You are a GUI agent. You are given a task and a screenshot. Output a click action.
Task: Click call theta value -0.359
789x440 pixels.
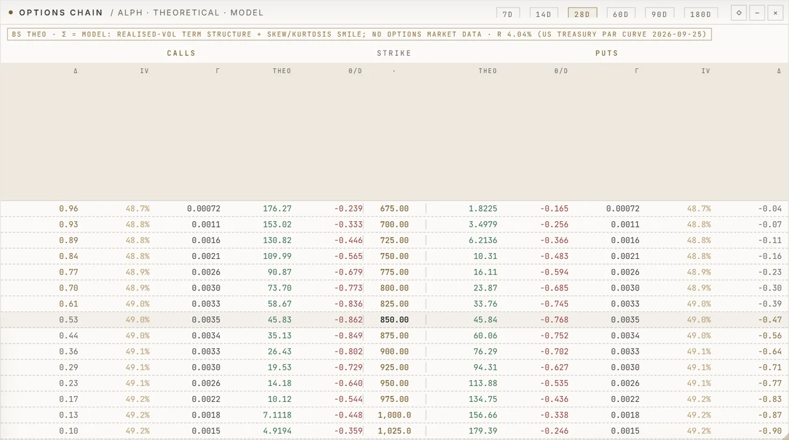click(348, 431)
